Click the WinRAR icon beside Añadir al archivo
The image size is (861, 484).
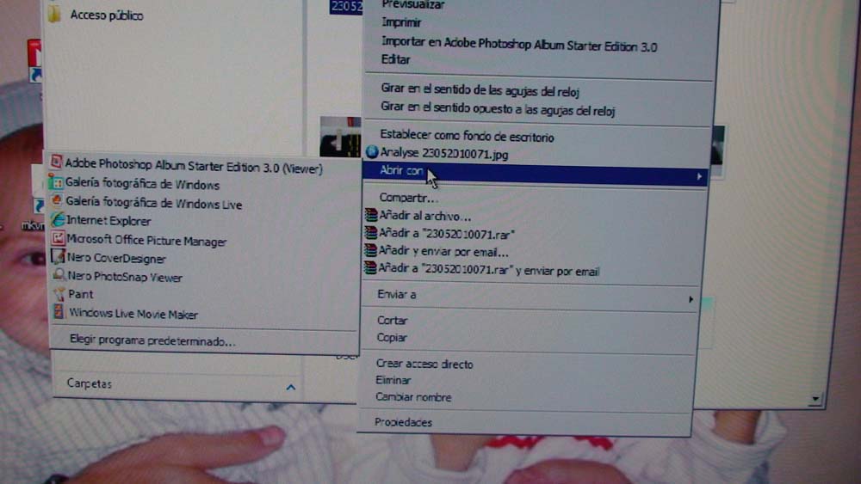370,215
